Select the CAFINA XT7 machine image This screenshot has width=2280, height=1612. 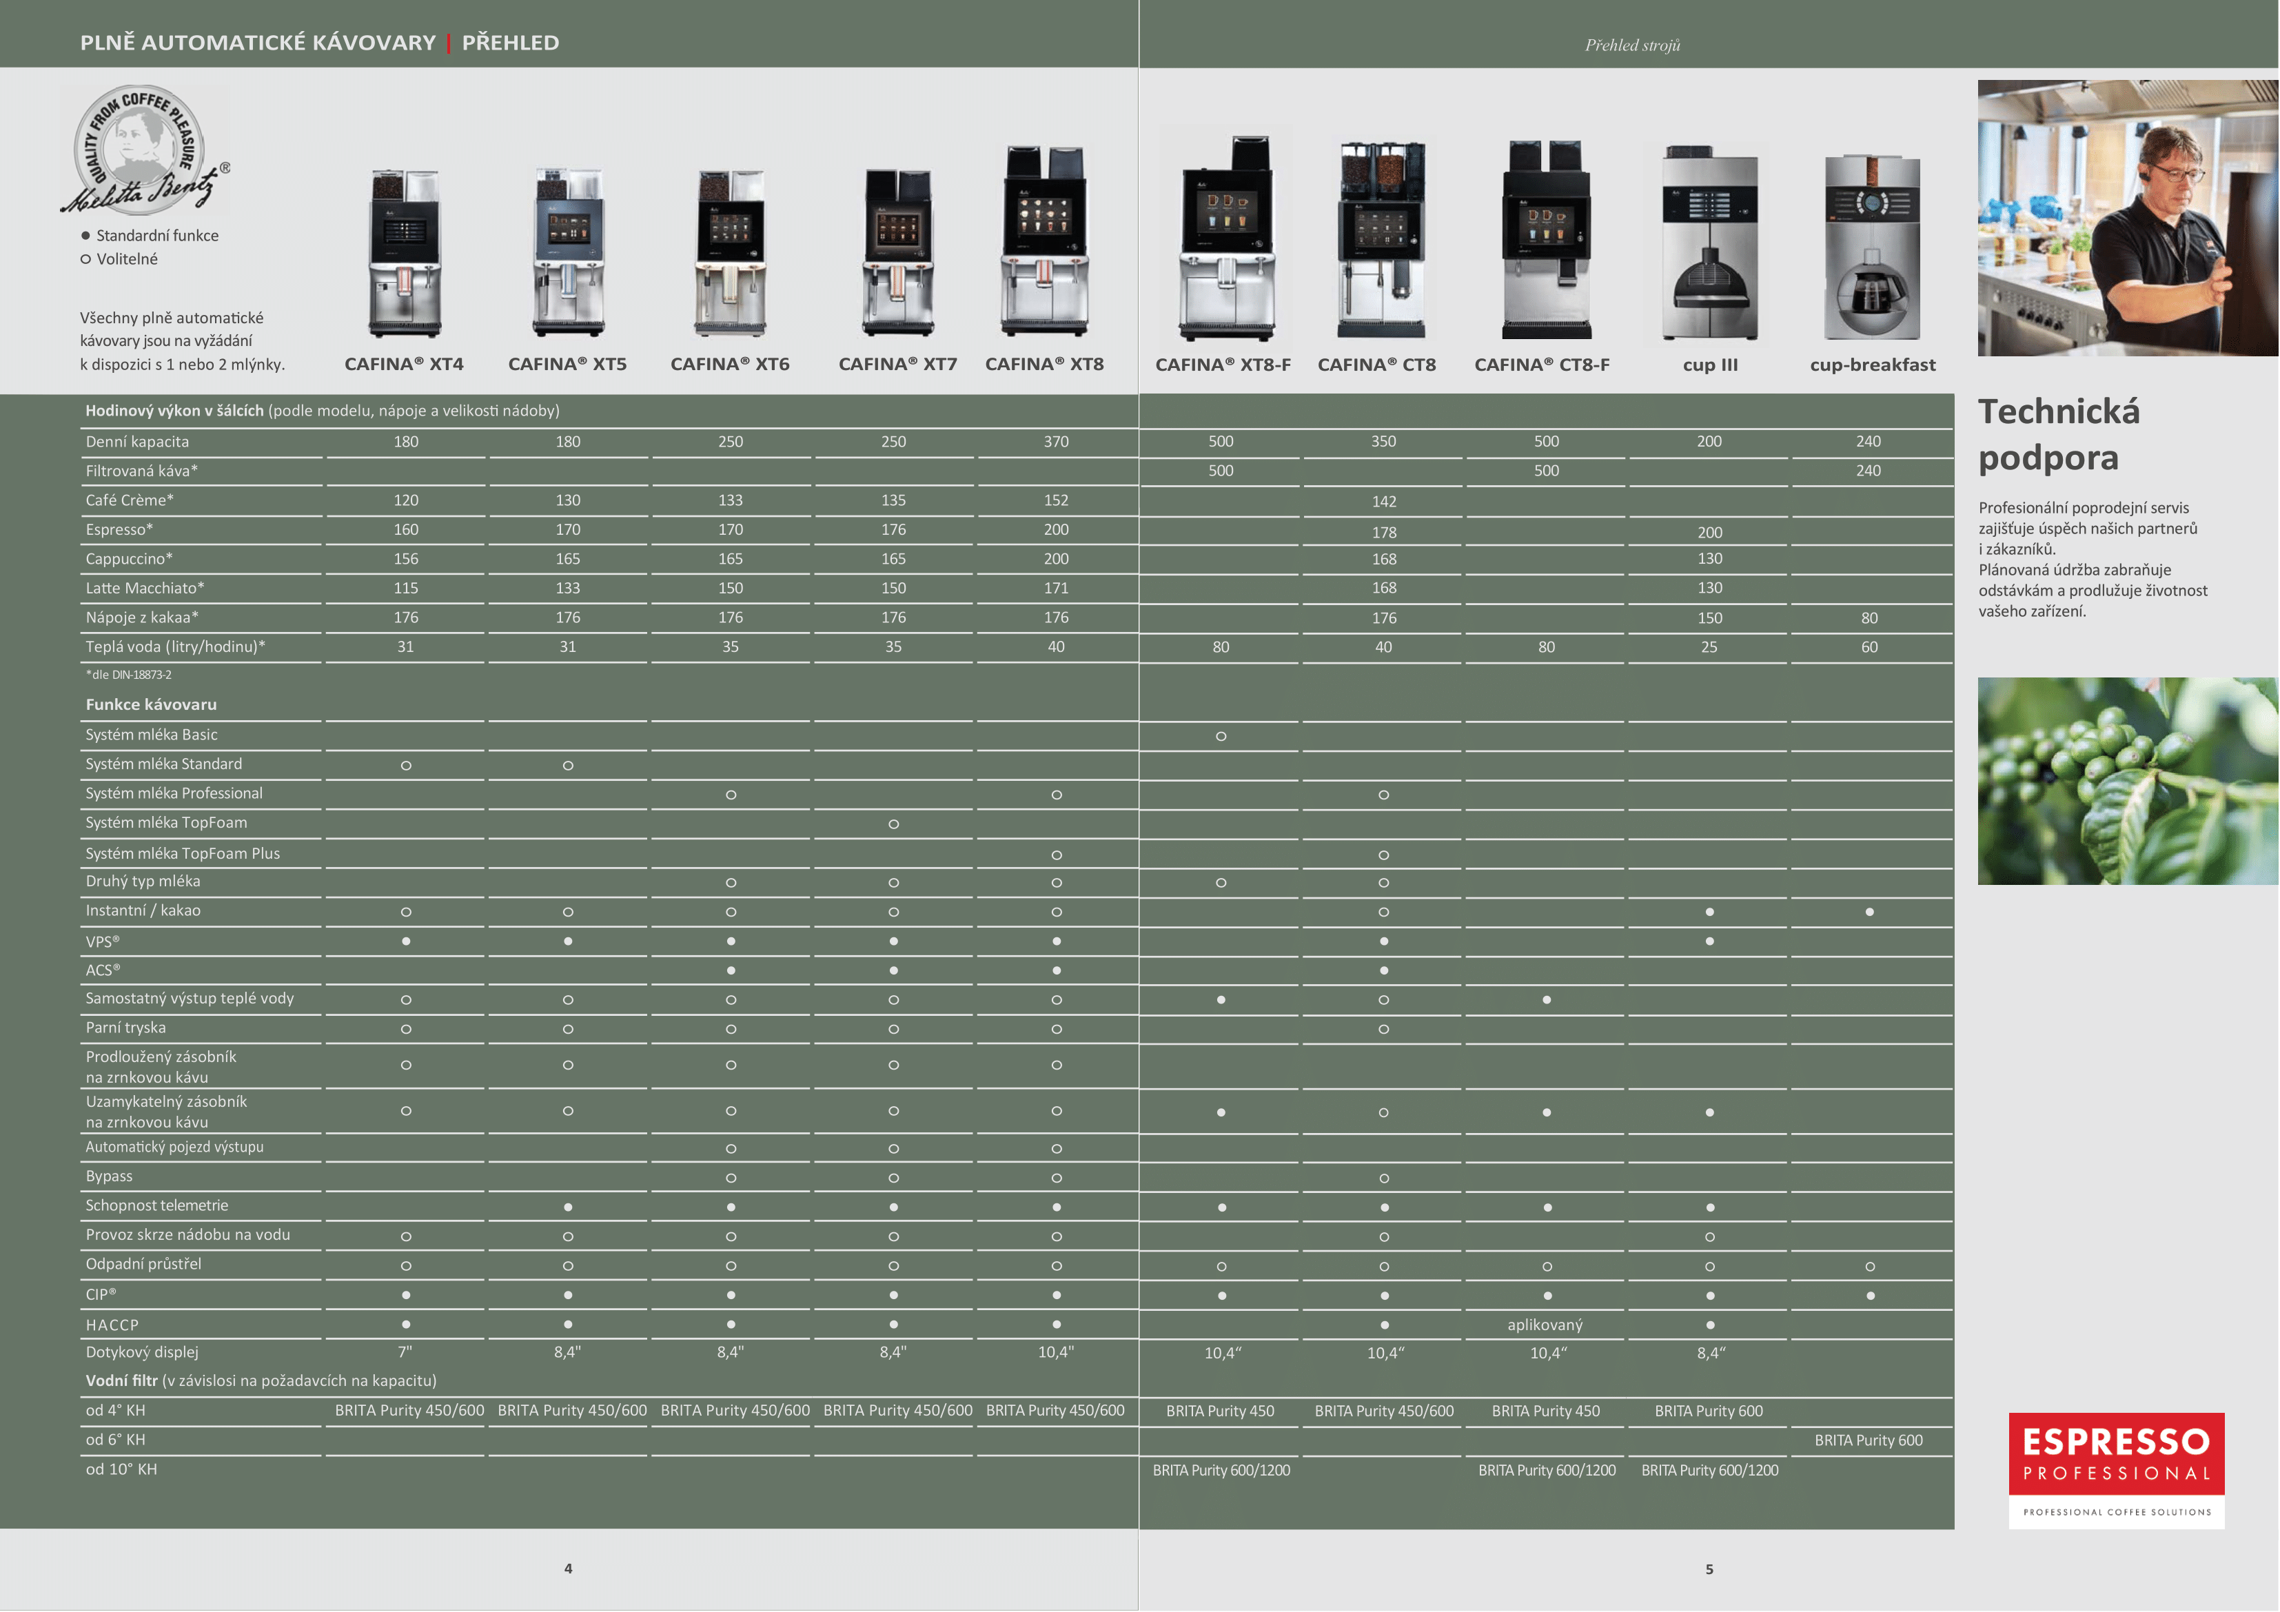[897, 252]
